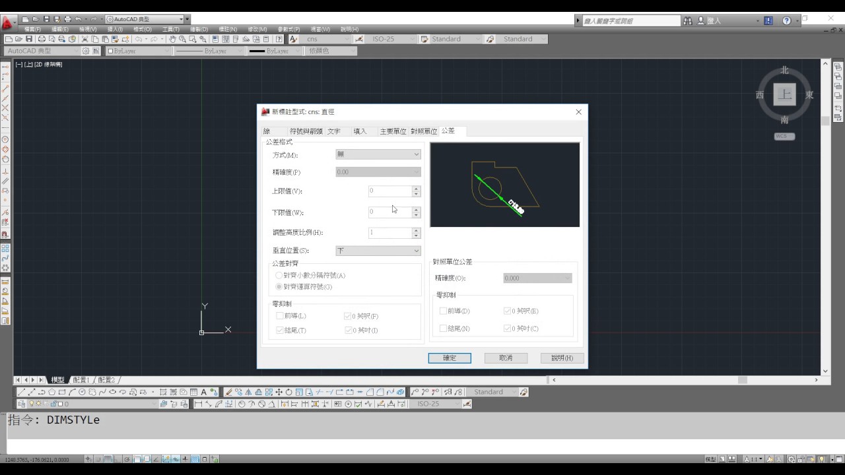
Task: Switch to the 文字 (Text) tab
Action: tap(334, 131)
